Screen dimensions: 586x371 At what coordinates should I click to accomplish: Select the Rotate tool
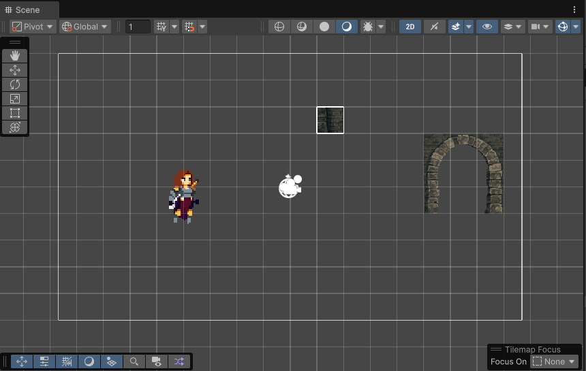tap(14, 84)
